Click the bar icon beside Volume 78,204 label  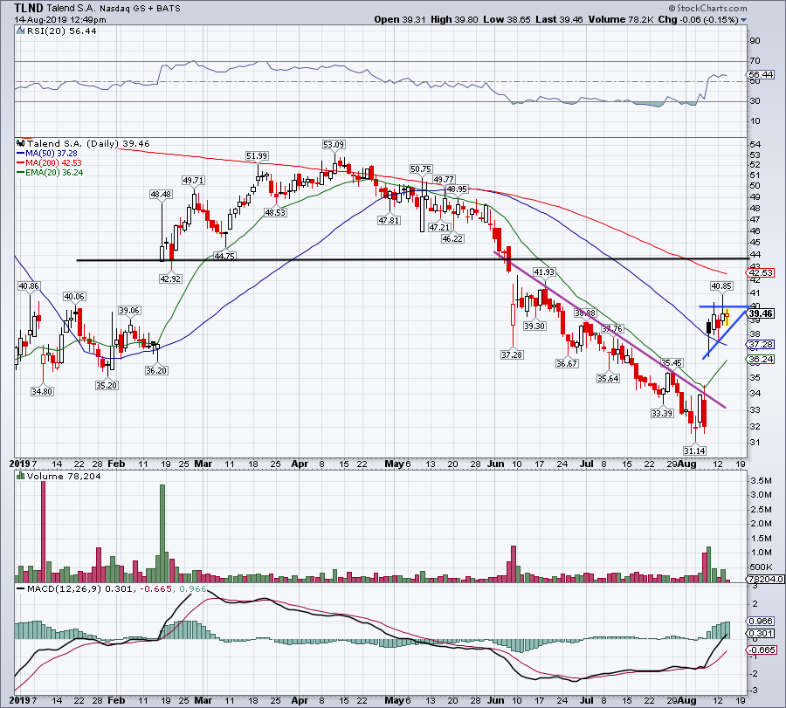tap(21, 477)
